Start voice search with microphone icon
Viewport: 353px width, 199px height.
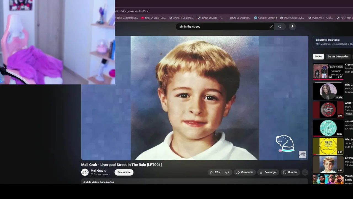coord(292,27)
